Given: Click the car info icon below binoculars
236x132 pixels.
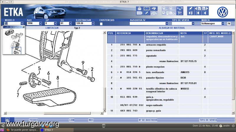Looking at the screenshot, I should point(154,13).
